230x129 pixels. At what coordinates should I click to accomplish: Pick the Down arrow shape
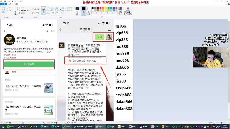tap(48, 13)
